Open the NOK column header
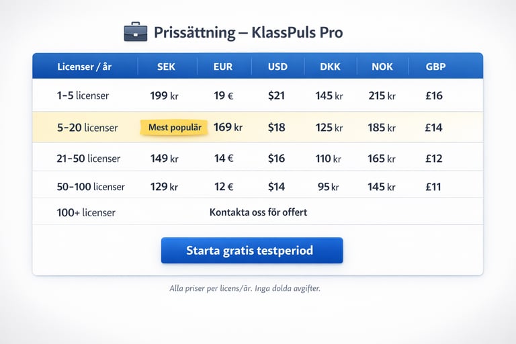This screenshot has width=516, height=344. click(383, 67)
